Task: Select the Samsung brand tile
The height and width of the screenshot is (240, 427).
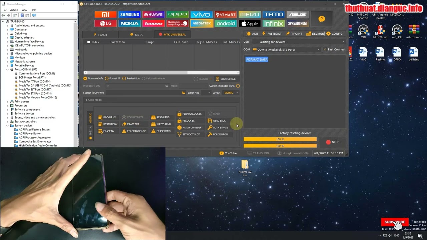Action: [129, 14]
